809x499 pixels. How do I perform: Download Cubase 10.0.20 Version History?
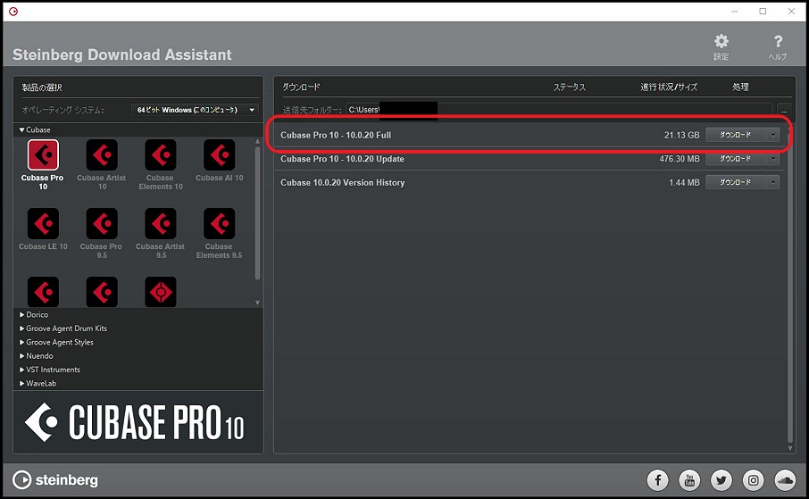736,182
